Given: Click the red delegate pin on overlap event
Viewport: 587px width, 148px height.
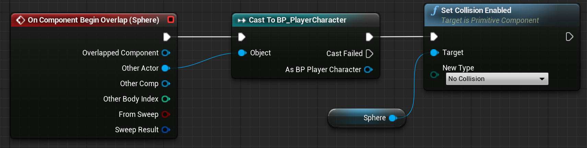Looking at the screenshot, I should (x=171, y=19).
